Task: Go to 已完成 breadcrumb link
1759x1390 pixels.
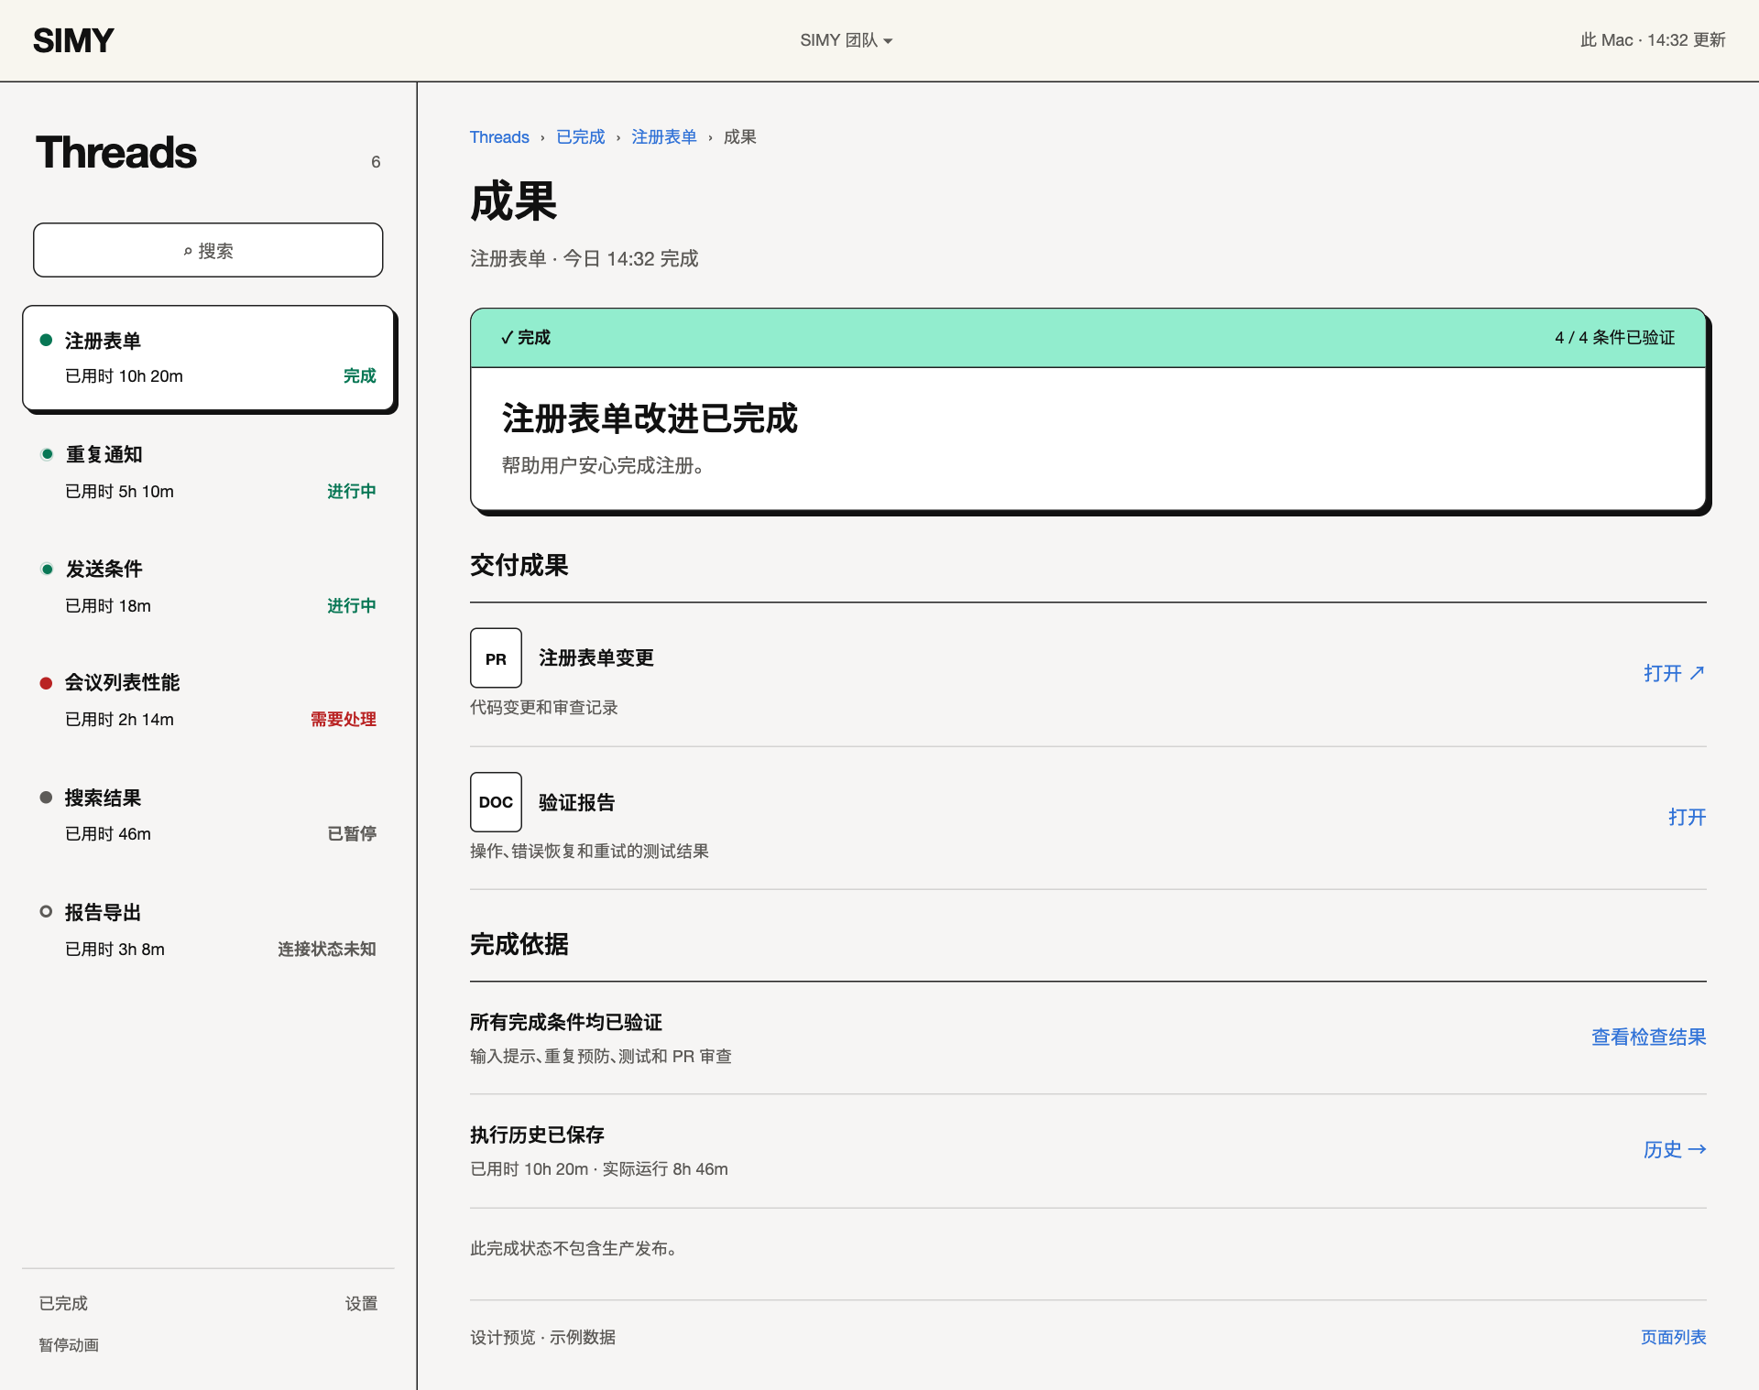Action: click(580, 136)
